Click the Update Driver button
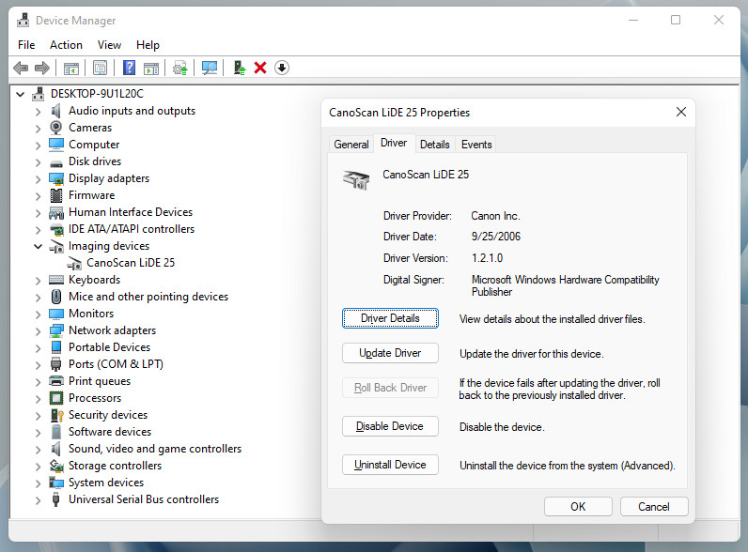Viewport: 748px width, 552px height. pyautogui.click(x=390, y=353)
